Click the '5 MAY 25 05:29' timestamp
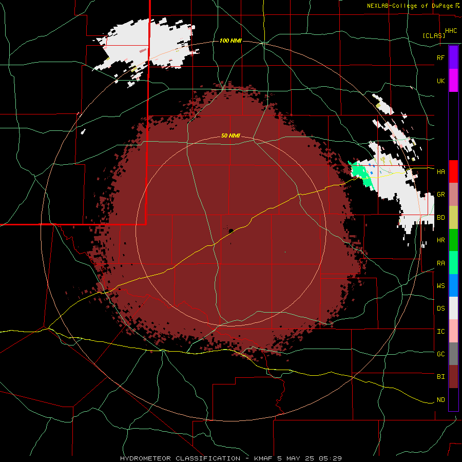The image size is (462, 462). [x=310, y=458]
